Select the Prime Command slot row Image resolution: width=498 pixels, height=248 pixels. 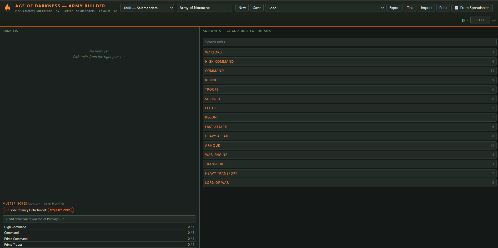[x=99, y=239]
